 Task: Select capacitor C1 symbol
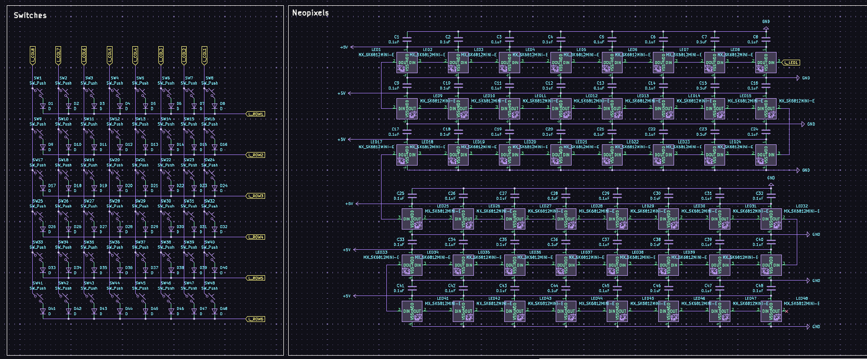coord(407,39)
